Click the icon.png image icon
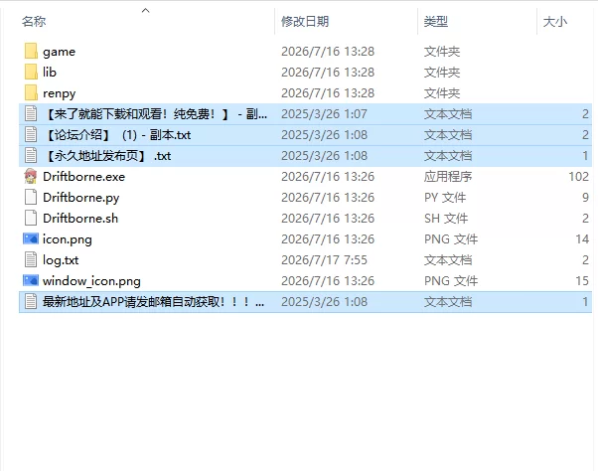598x471 pixels. 31,239
